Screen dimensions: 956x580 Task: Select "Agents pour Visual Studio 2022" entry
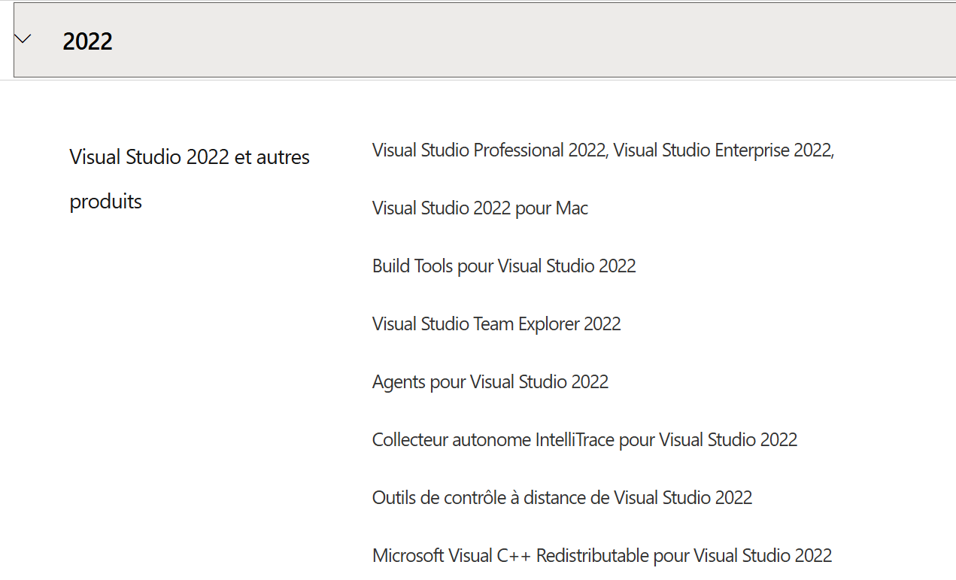click(490, 382)
